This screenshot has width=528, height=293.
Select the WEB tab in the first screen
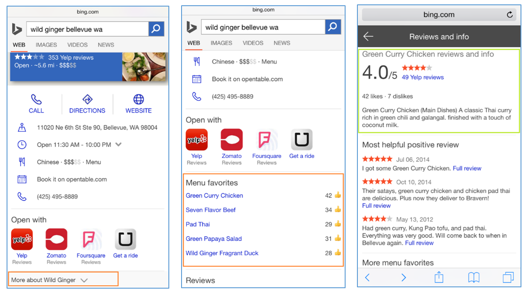click(19, 45)
